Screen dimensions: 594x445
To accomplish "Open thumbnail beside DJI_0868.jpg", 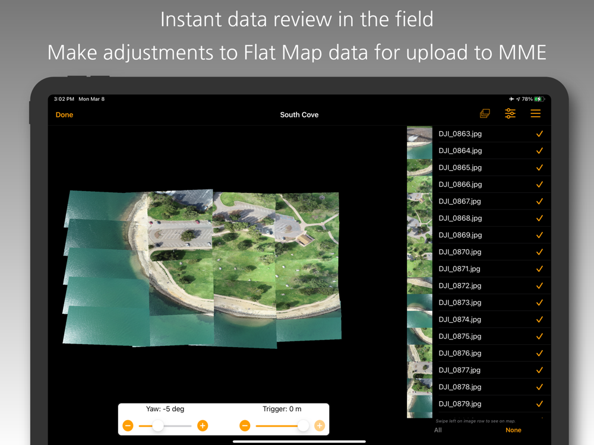I will 419,218.
